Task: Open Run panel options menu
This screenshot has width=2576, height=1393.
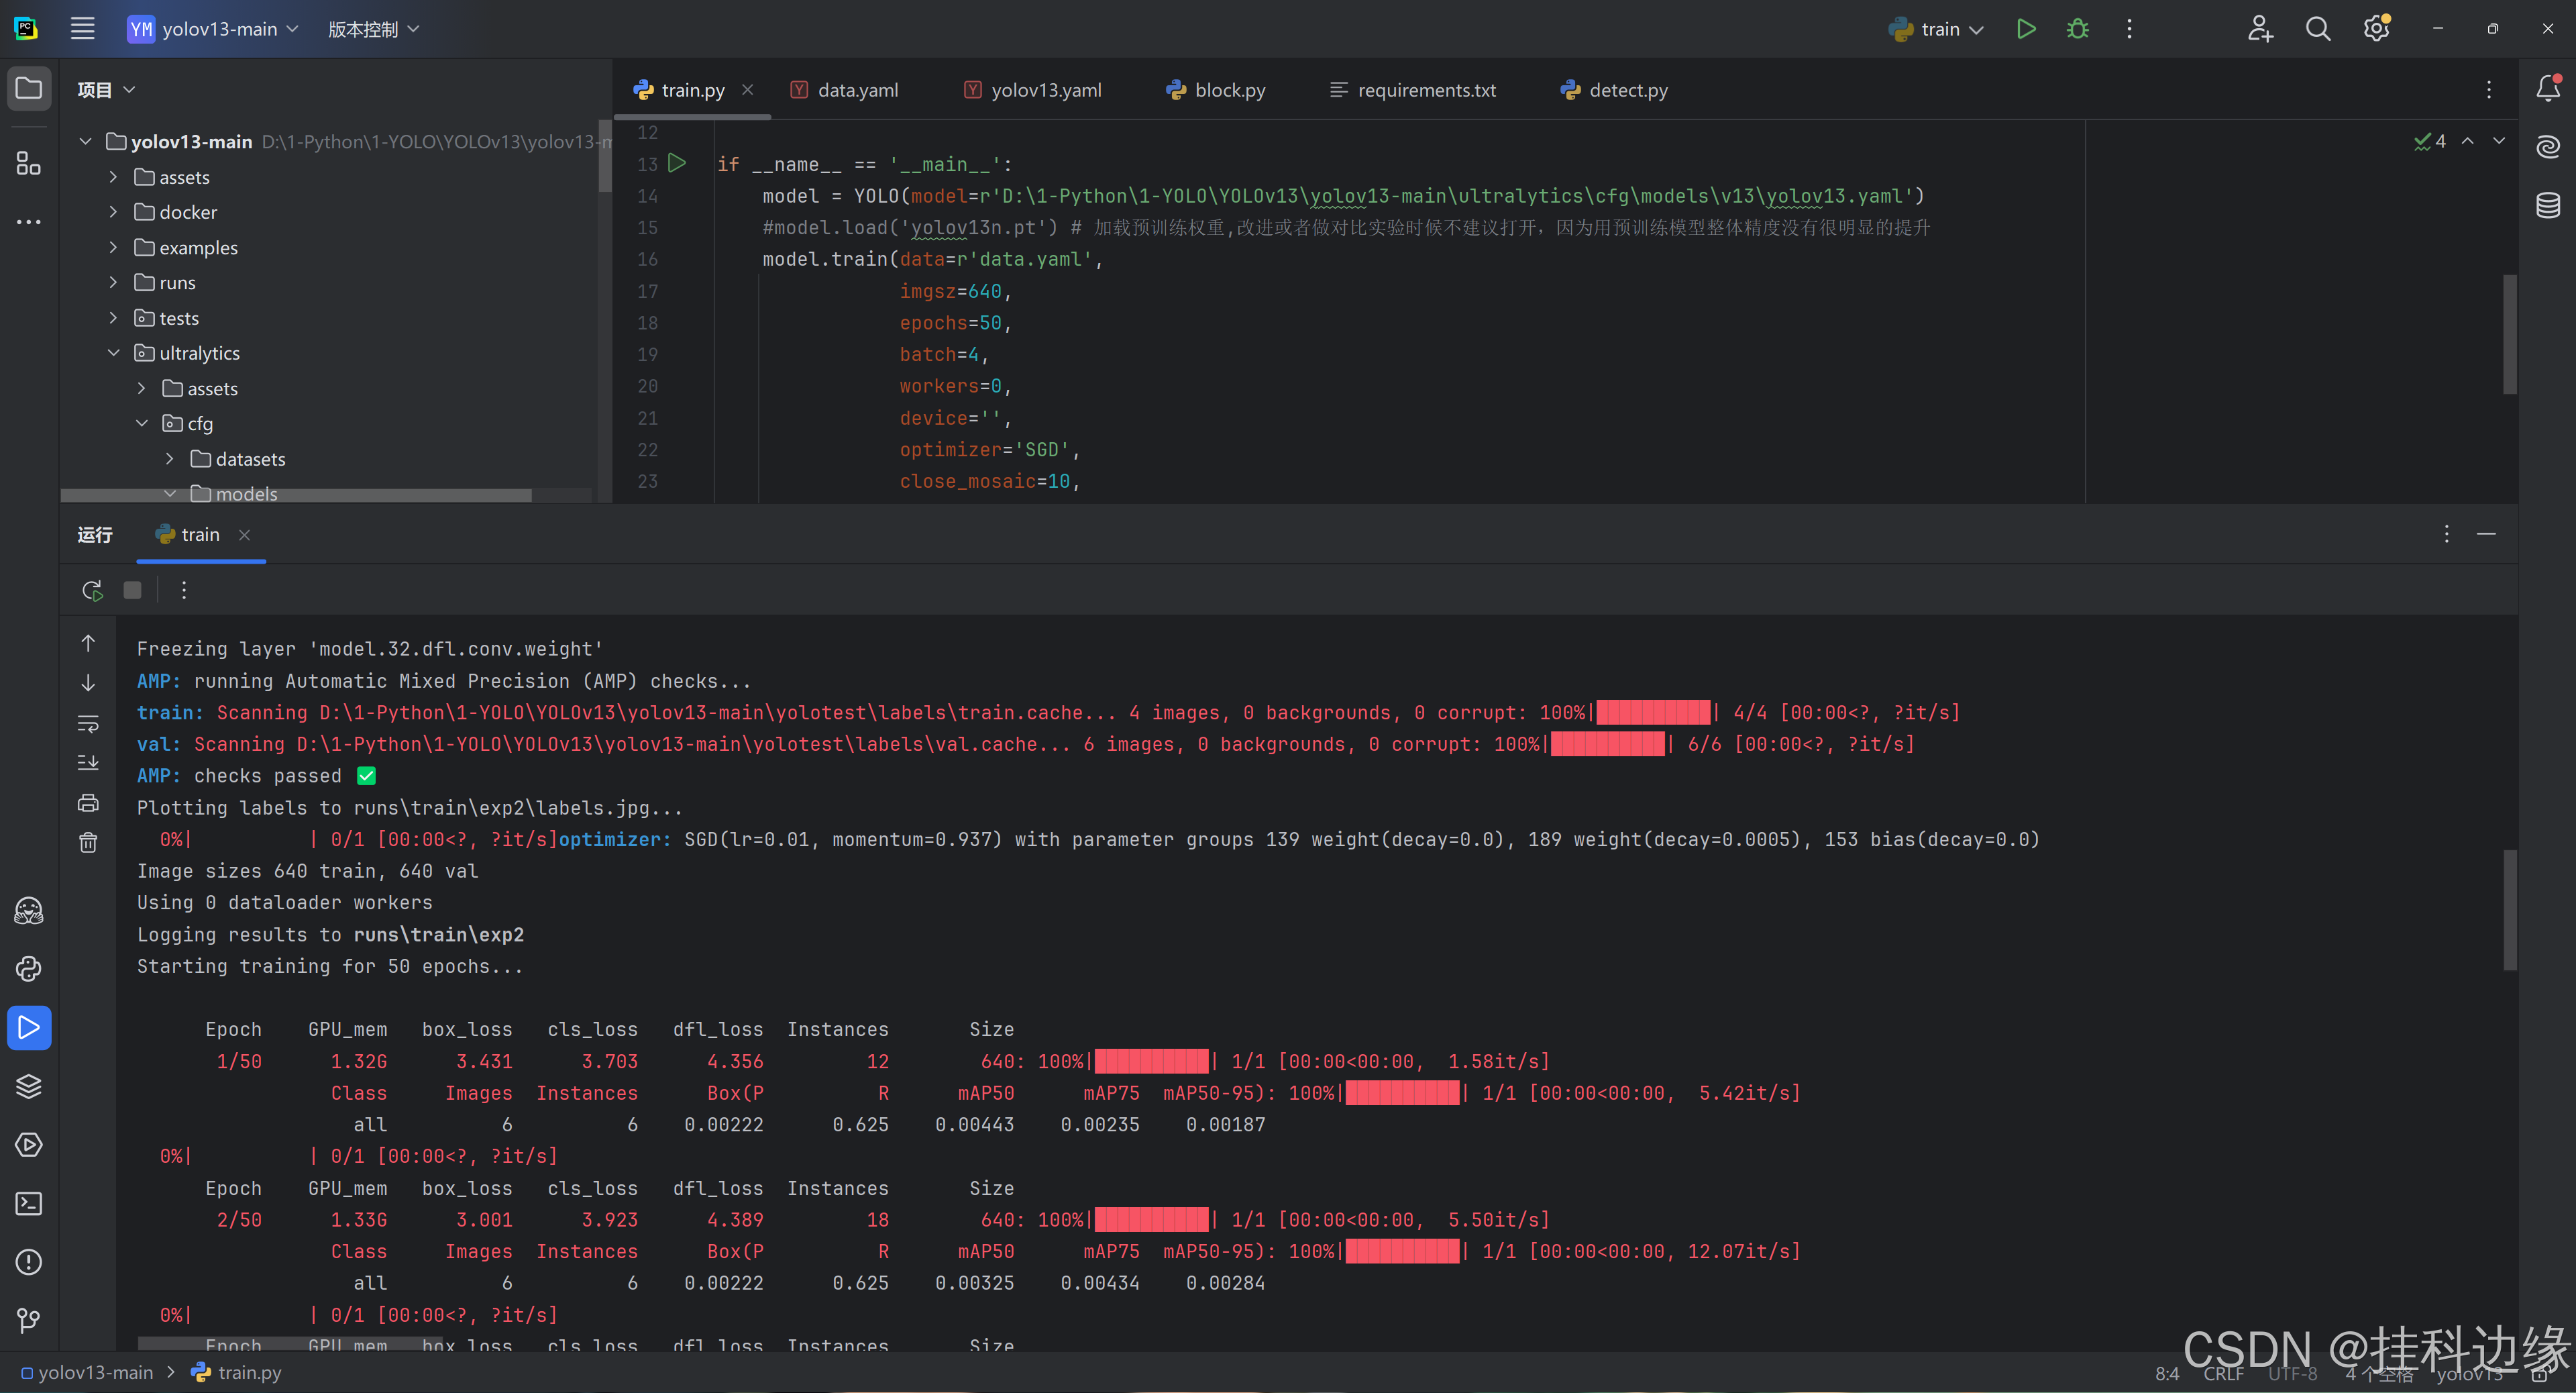Action: coord(2446,534)
